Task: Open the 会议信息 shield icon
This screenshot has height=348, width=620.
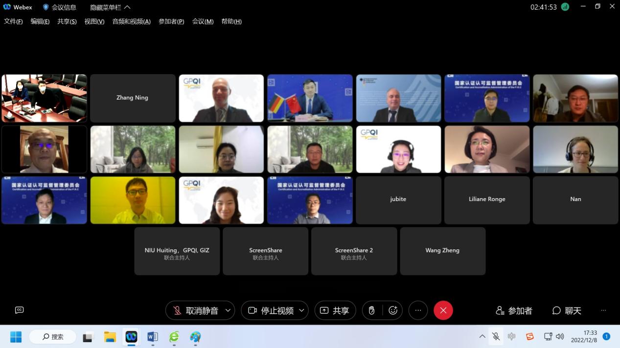Action: click(46, 7)
